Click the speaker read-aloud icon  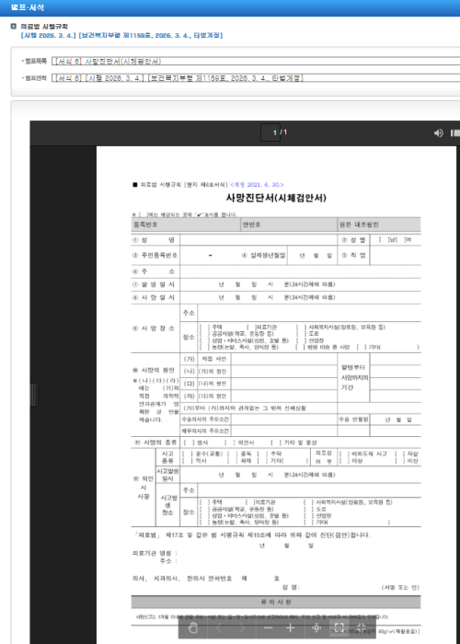pos(439,133)
